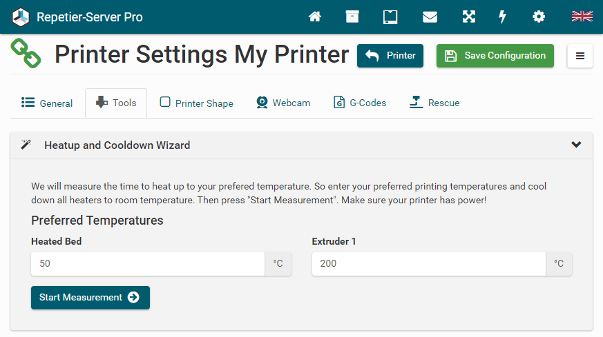
Task: Click the lightning bolt icon
Action: (x=503, y=17)
